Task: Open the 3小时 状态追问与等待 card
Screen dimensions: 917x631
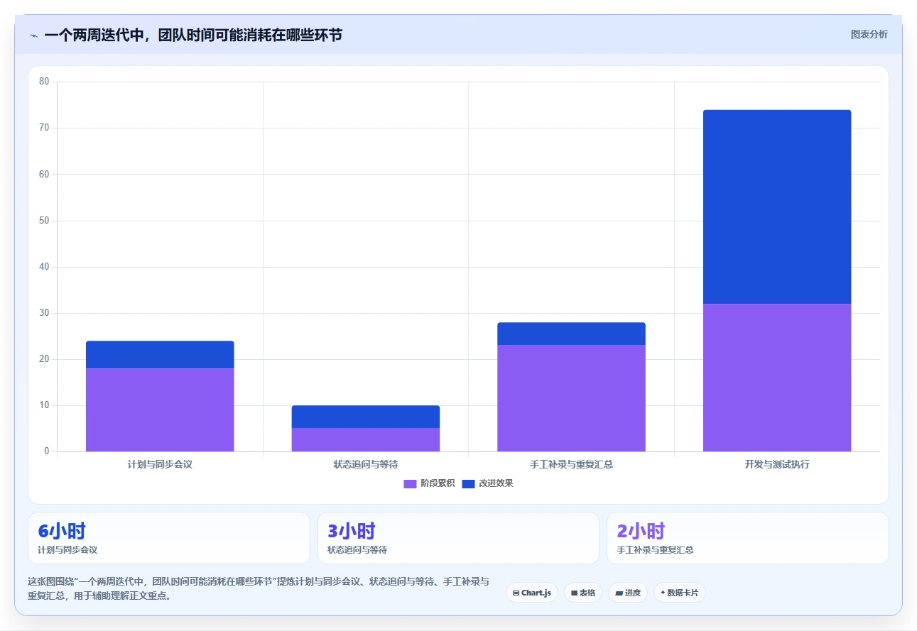Action: click(458, 538)
